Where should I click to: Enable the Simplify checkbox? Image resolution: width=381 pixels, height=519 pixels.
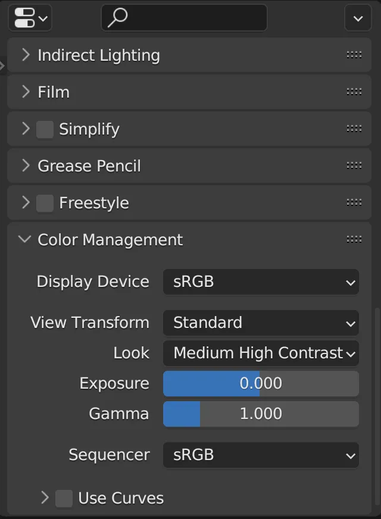click(x=45, y=129)
